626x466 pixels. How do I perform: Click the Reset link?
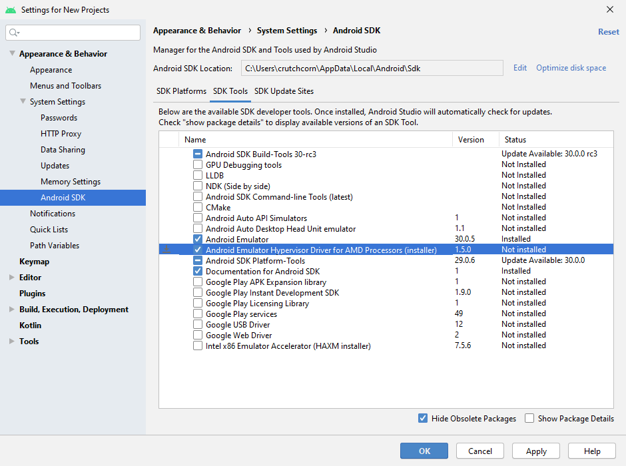[609, 32]
